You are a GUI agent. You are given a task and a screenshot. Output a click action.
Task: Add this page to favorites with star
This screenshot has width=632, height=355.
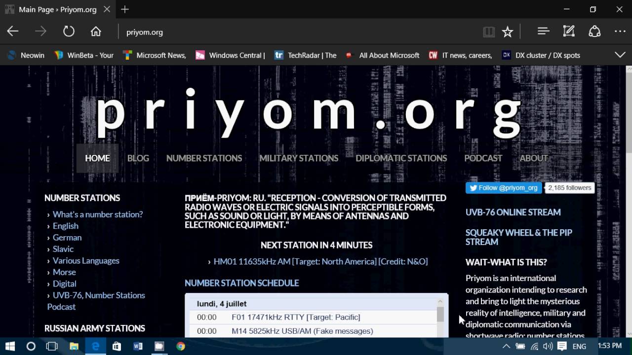click(508, 32)
